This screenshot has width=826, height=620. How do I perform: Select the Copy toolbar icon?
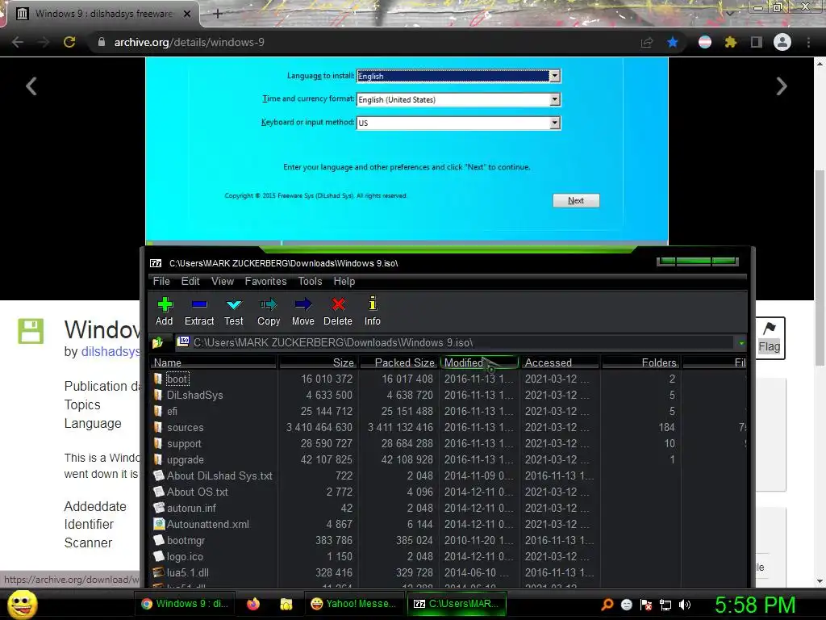(268, 311)
